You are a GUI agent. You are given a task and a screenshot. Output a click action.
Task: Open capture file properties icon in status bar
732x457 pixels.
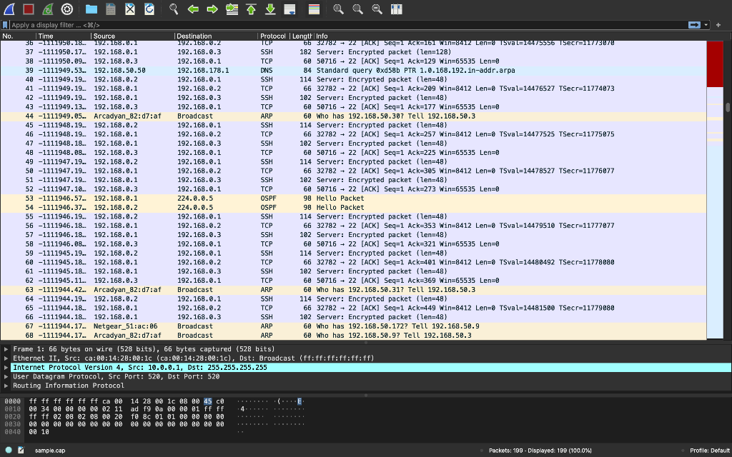[x=21, y=450]
